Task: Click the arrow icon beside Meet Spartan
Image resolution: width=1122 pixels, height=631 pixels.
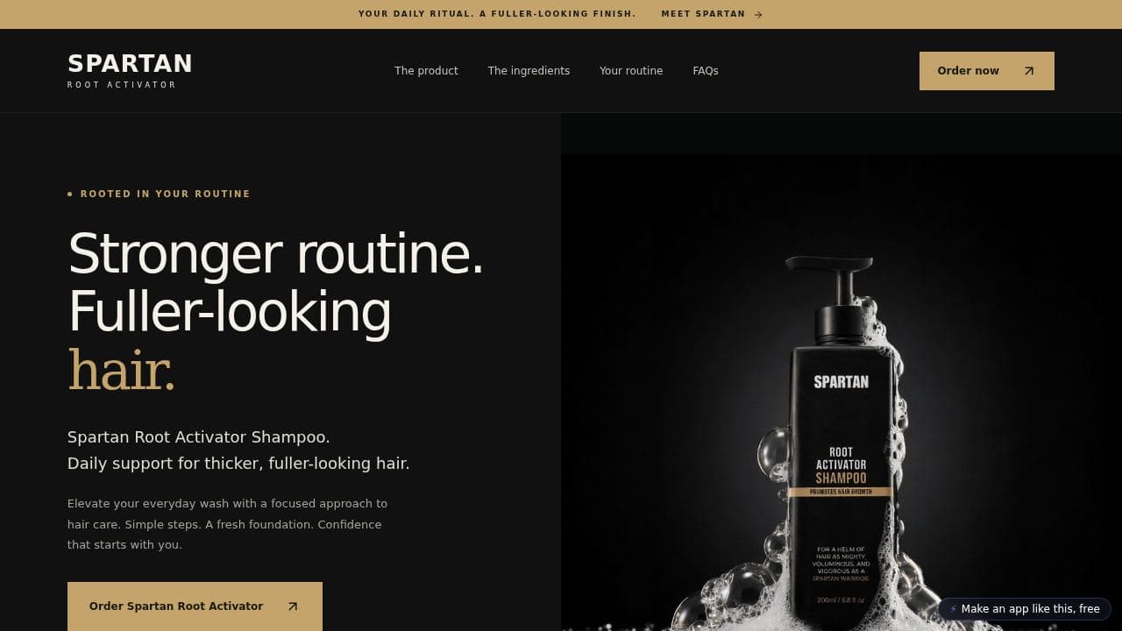Action: pos(758,14)
